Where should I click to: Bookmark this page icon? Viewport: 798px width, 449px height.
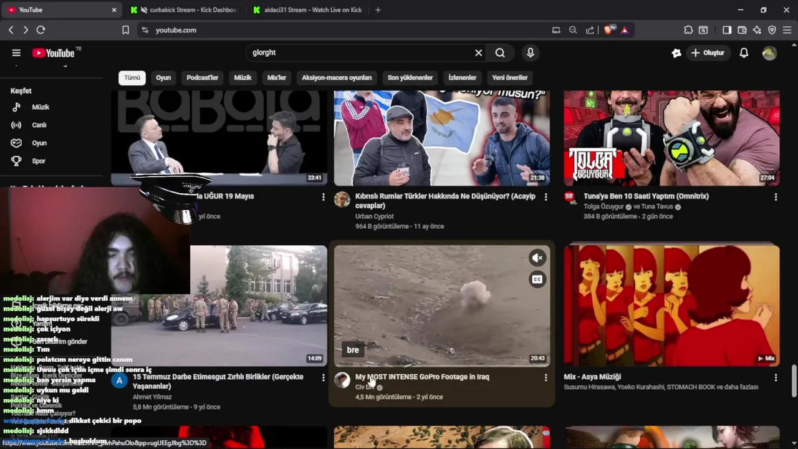(125, 30)
